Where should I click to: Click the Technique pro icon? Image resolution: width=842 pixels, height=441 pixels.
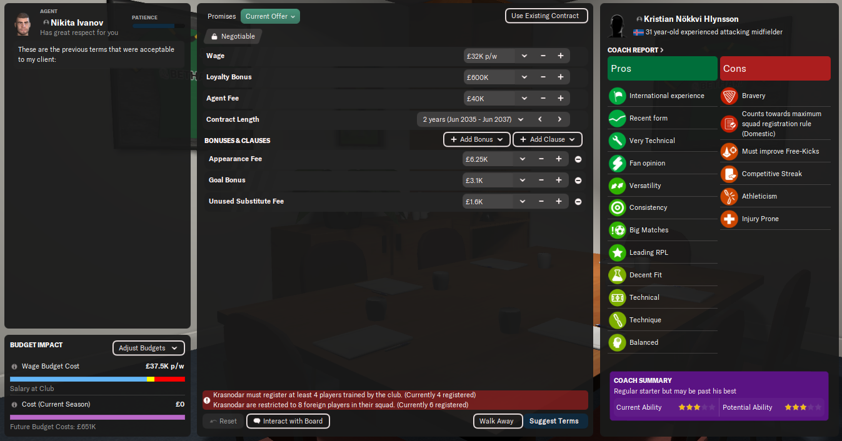point(618,320)
